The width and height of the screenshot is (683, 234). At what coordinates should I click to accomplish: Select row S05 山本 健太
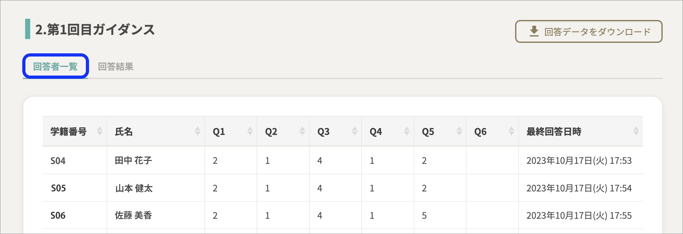pyautogui.click(x=343, y=188)
